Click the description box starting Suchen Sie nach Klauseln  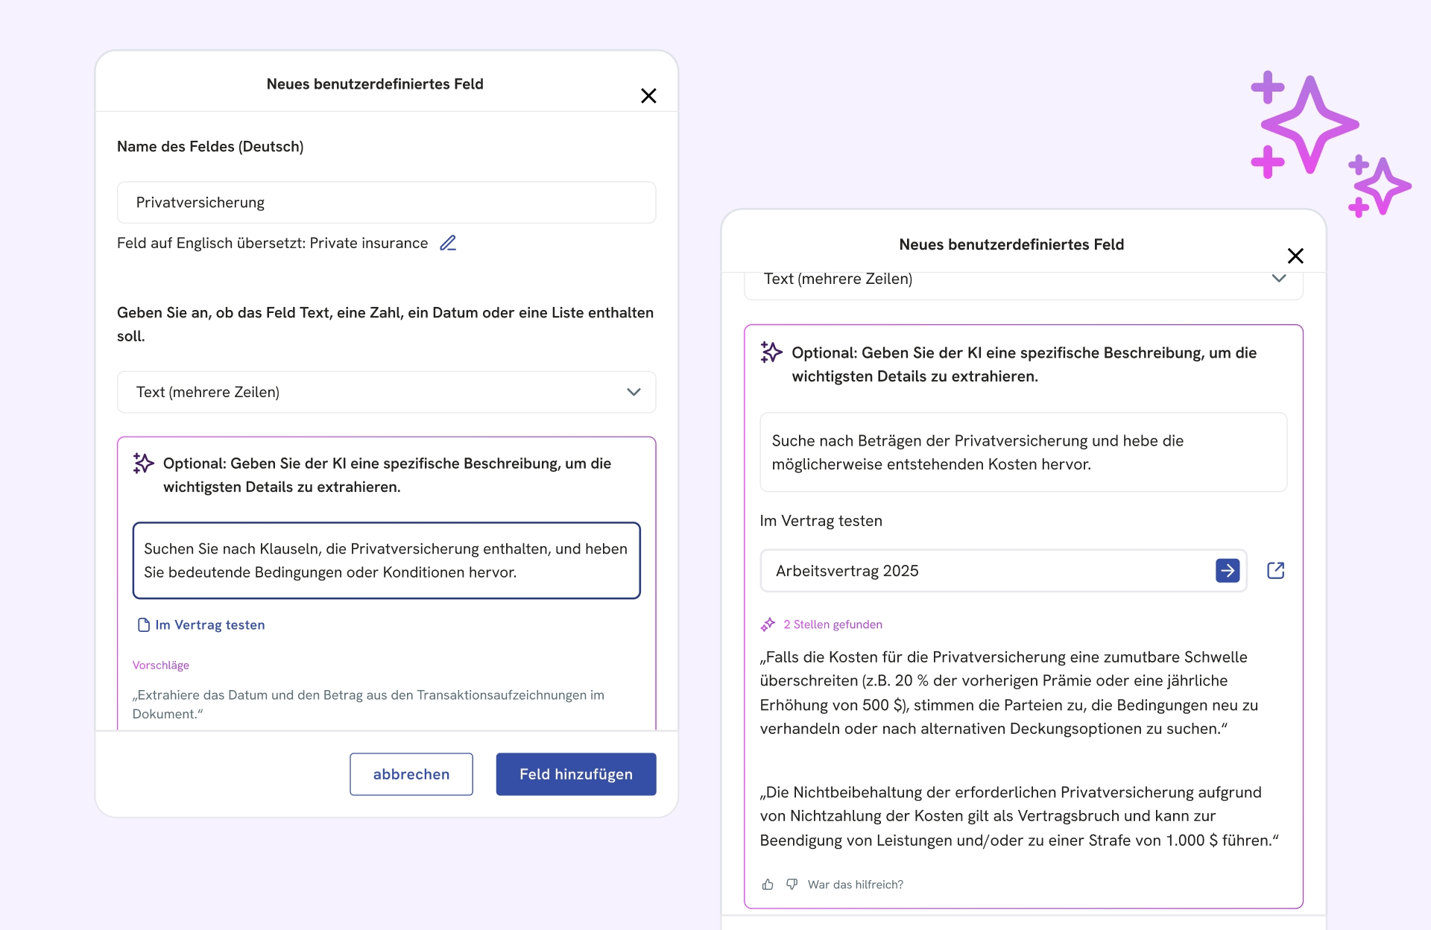(386, 560)
